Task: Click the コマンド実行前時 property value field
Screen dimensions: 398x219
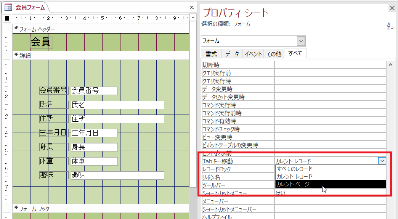Action: pyautogui.click(x=330, y=113)
